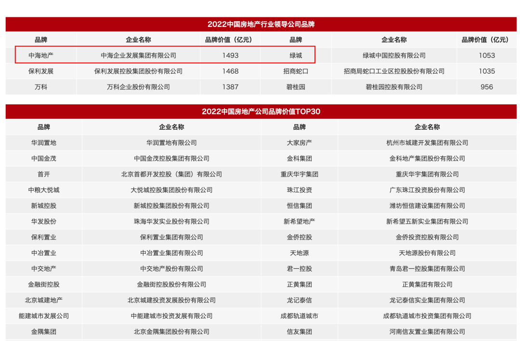
Task: Click 新城控股集团股份有限公司 cell
Action: coord(171,205)
